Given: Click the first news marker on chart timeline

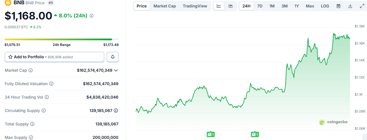Looking at the screenshot, I should [211, 134].
